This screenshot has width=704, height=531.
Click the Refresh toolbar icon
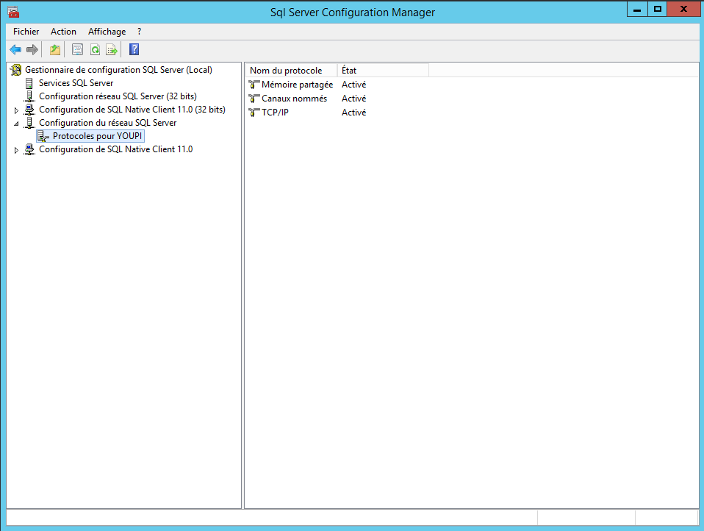click(96, 49)
